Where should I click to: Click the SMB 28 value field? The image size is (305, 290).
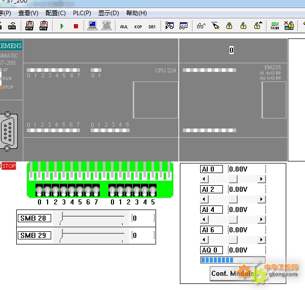[x=143, y=218]
